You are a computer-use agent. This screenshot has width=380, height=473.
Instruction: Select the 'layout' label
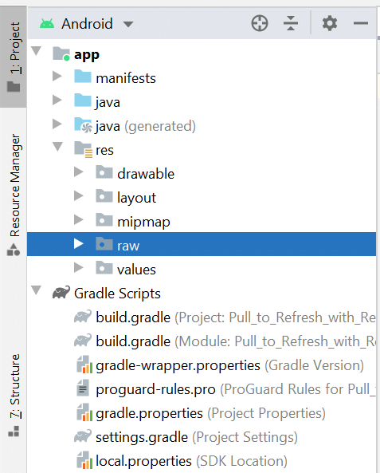tap(136, 199)
